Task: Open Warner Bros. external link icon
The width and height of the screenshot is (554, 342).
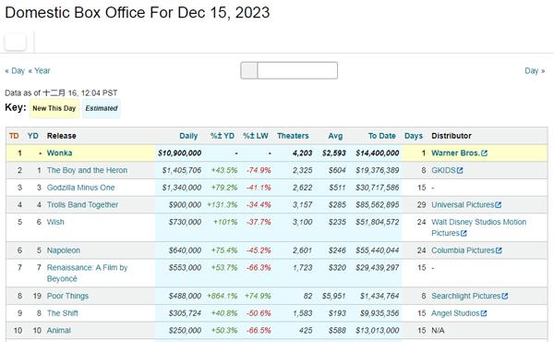Action: pos(484,153)
